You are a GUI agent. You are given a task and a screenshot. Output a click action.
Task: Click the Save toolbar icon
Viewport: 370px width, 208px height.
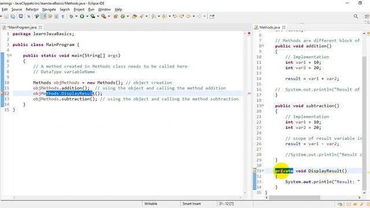click(x=6, y=16)
